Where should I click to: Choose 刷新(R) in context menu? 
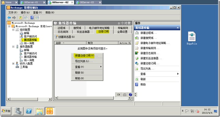87,73
